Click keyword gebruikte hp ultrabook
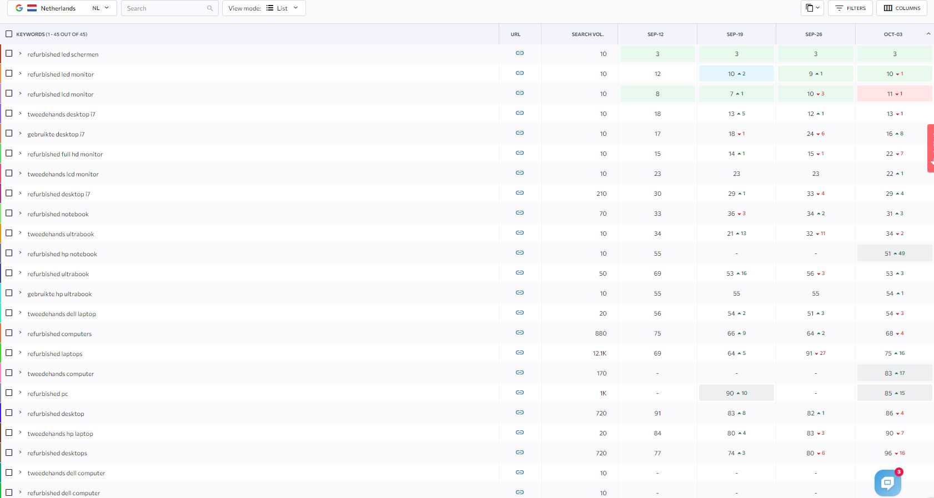 pyautogui.click(x=59, y=294)
